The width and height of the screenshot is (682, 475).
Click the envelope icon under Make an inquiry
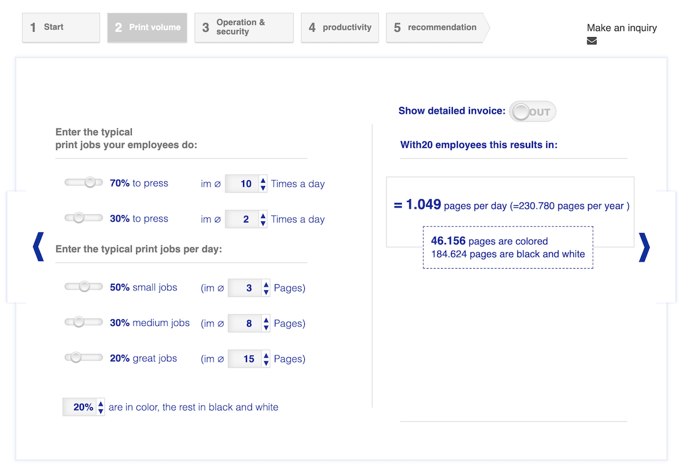click(x=591, y=41)
